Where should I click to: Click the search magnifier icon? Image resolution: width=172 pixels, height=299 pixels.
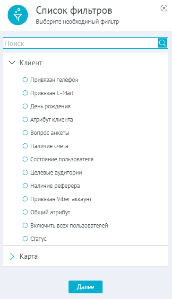(163, 43)
